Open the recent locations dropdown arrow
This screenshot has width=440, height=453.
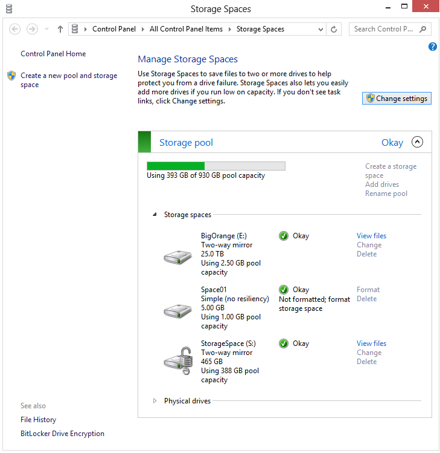pos(46,29)
